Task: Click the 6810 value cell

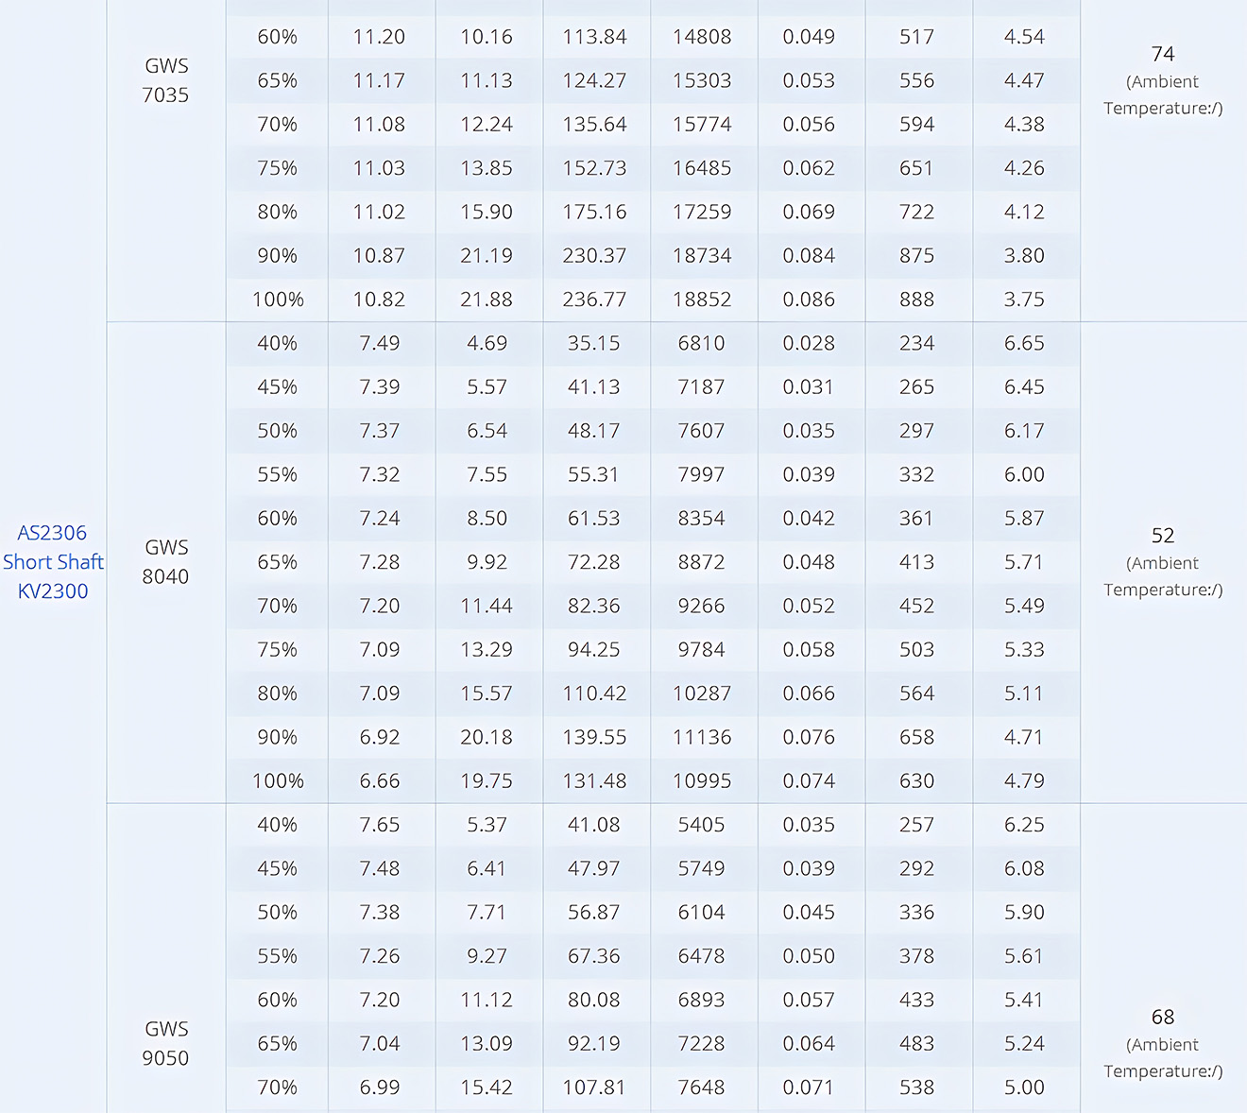Action: (x=702, y=344)
